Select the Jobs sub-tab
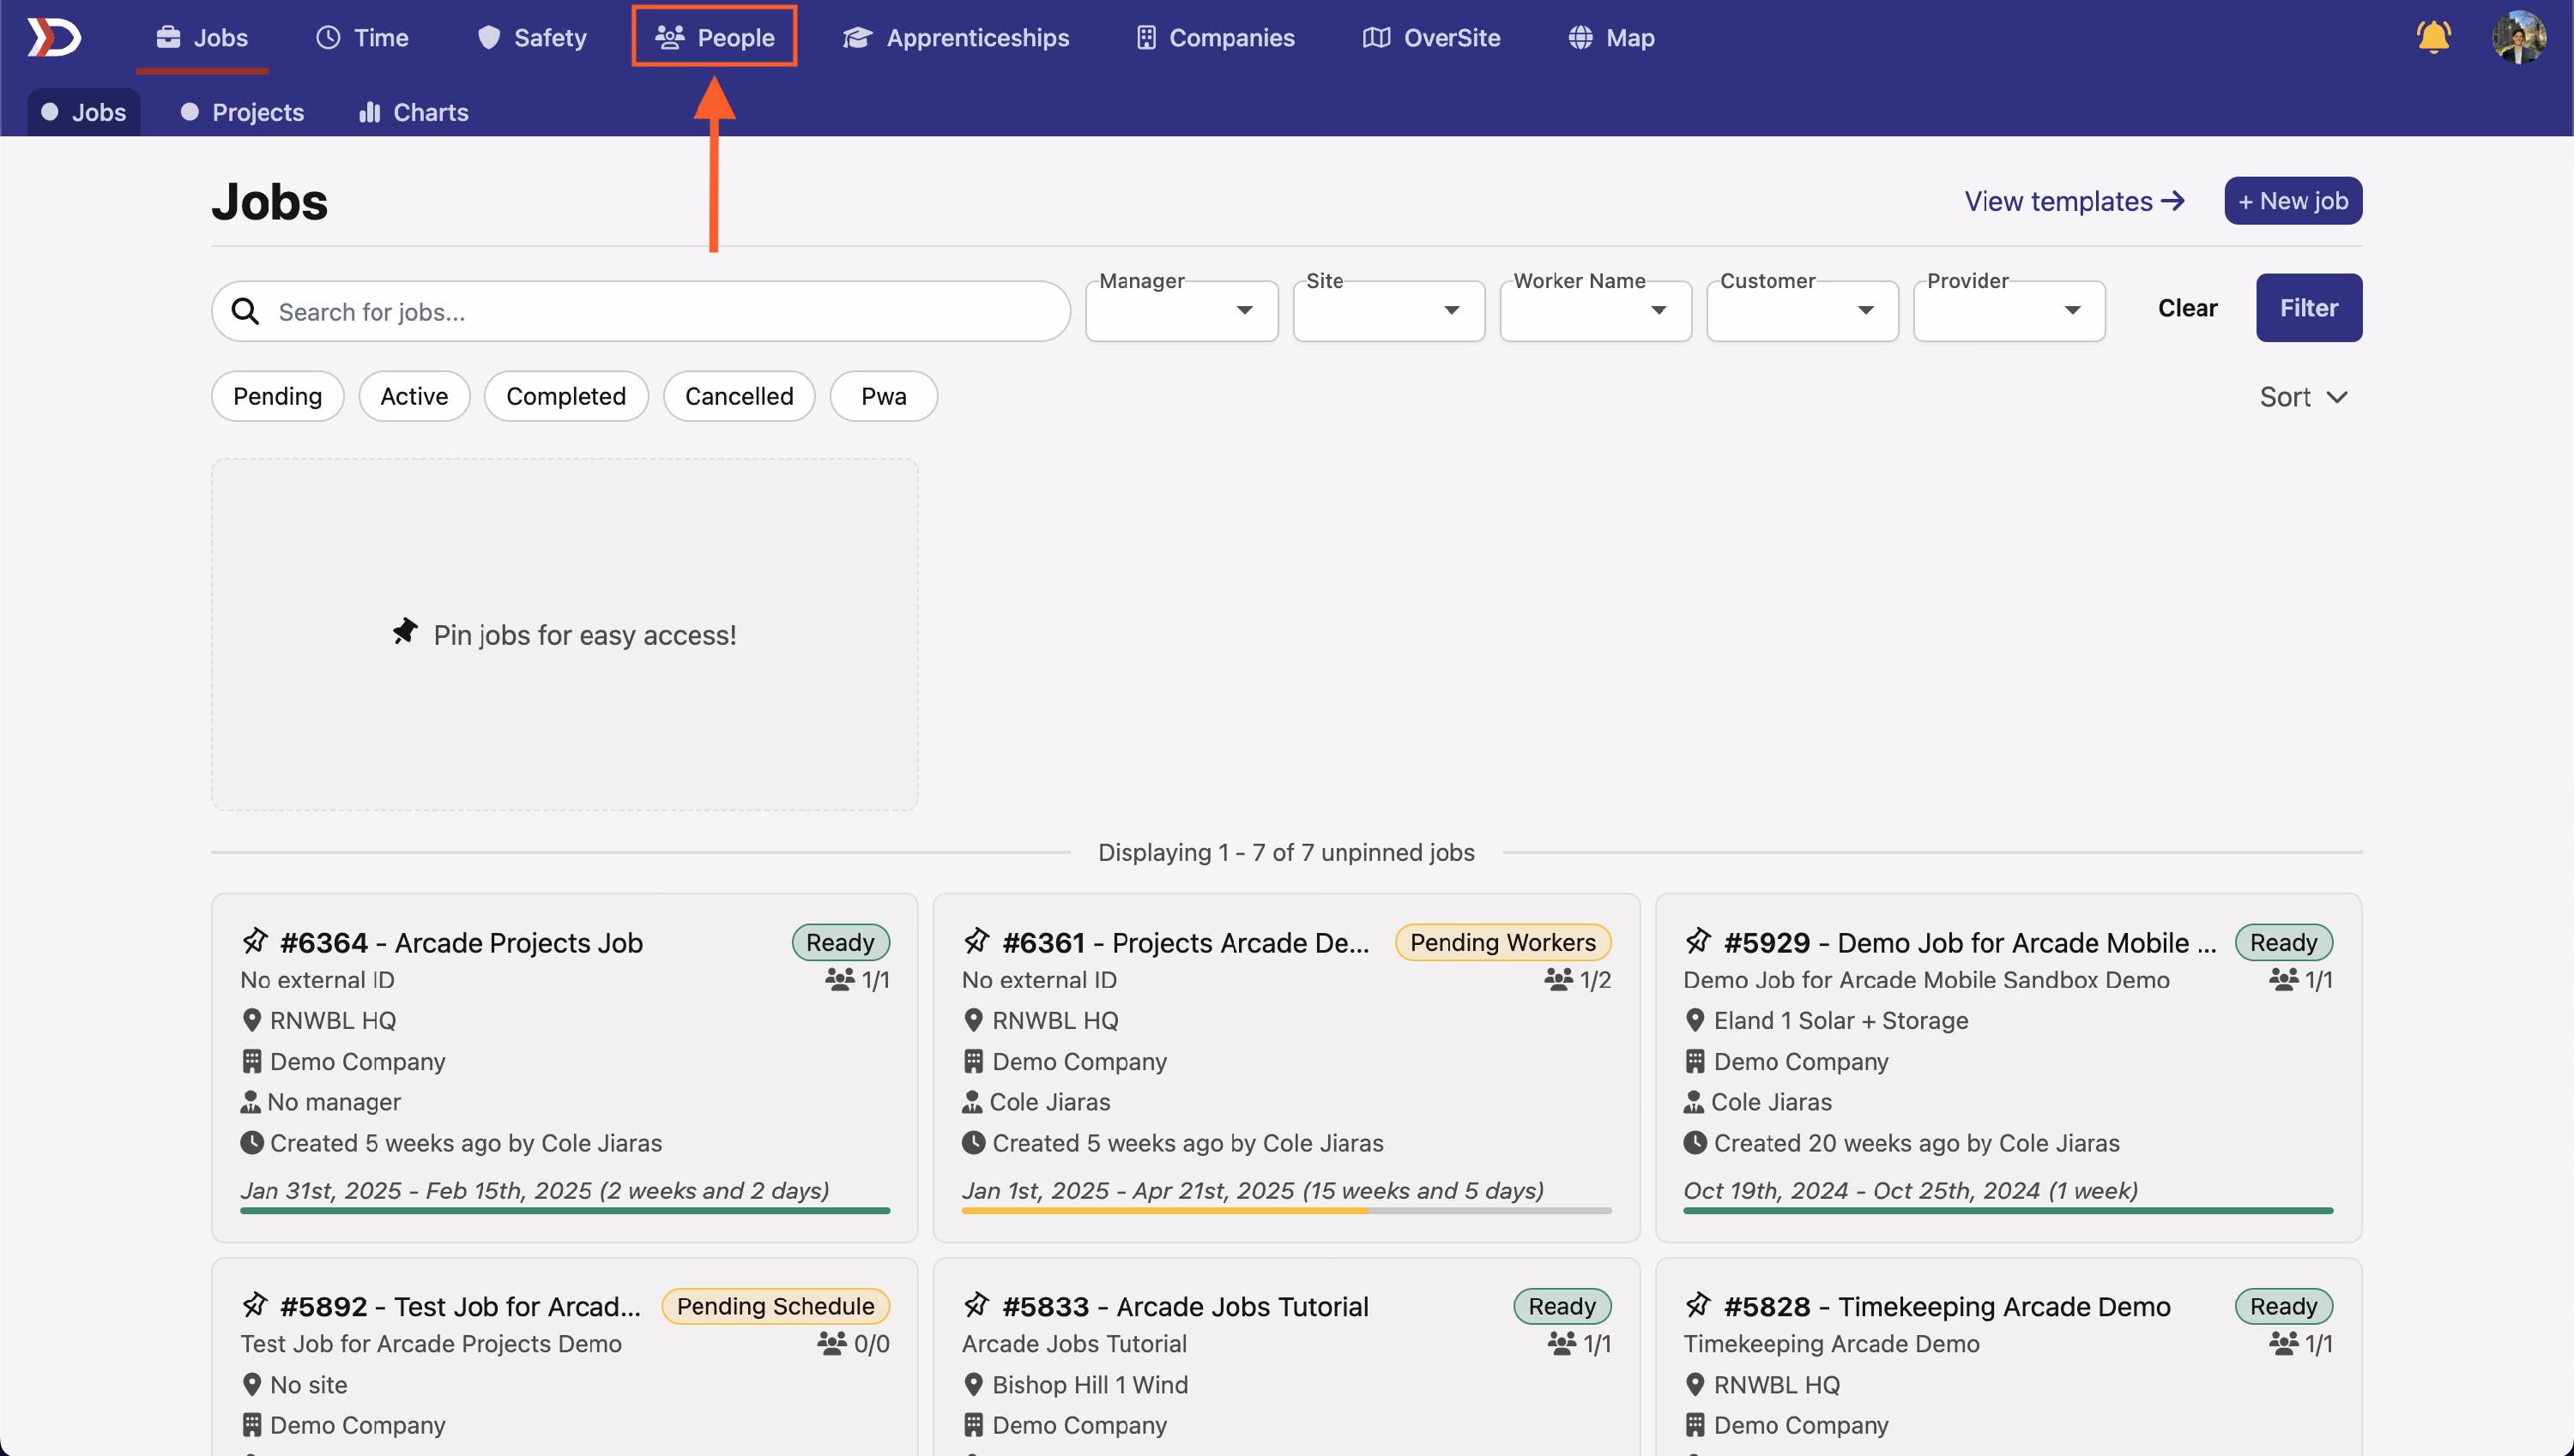 [84, 112]
